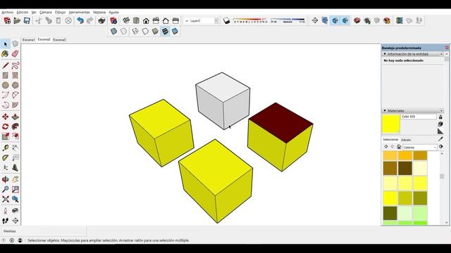Select the Zoom magnifier tool
Screen dimensions: 451x253
[x=6, y=189]
